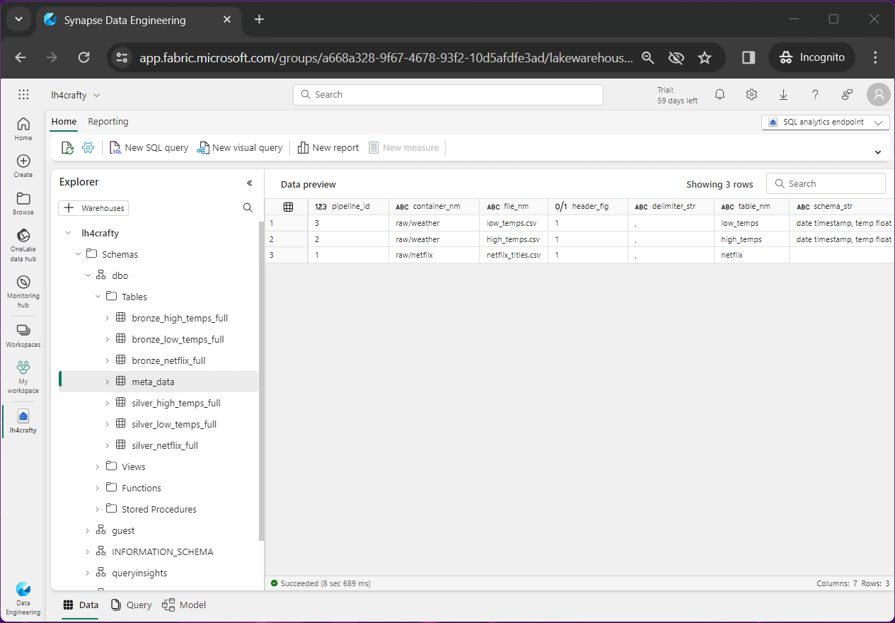The height and width of the screenshot is (623, 895).
Task: Click the notifications bell icon
Action: click(720, 95)
